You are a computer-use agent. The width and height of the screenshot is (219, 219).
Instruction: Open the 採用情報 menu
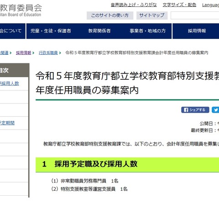tap(197, 31)
